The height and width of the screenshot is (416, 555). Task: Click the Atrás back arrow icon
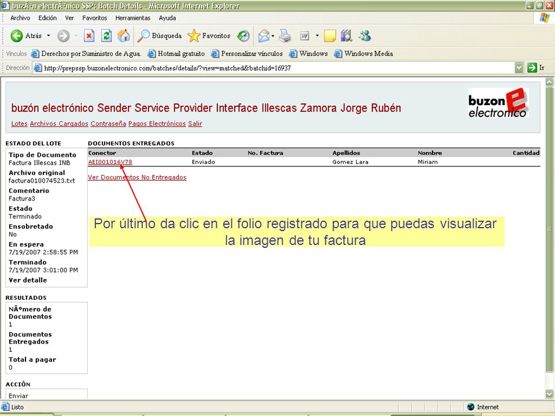[17, 36]
